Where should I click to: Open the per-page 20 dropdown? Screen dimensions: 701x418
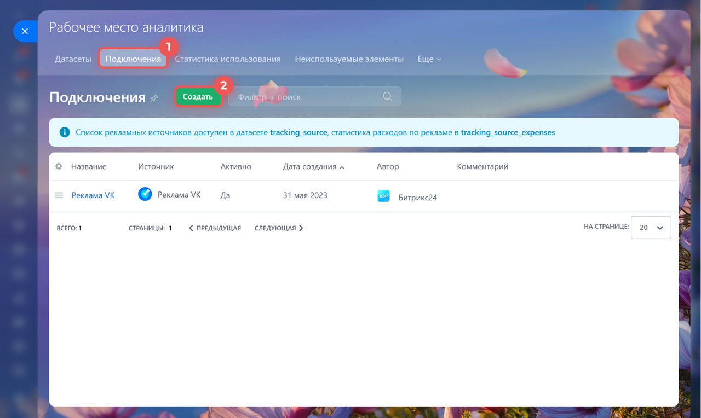click(651, 227)
